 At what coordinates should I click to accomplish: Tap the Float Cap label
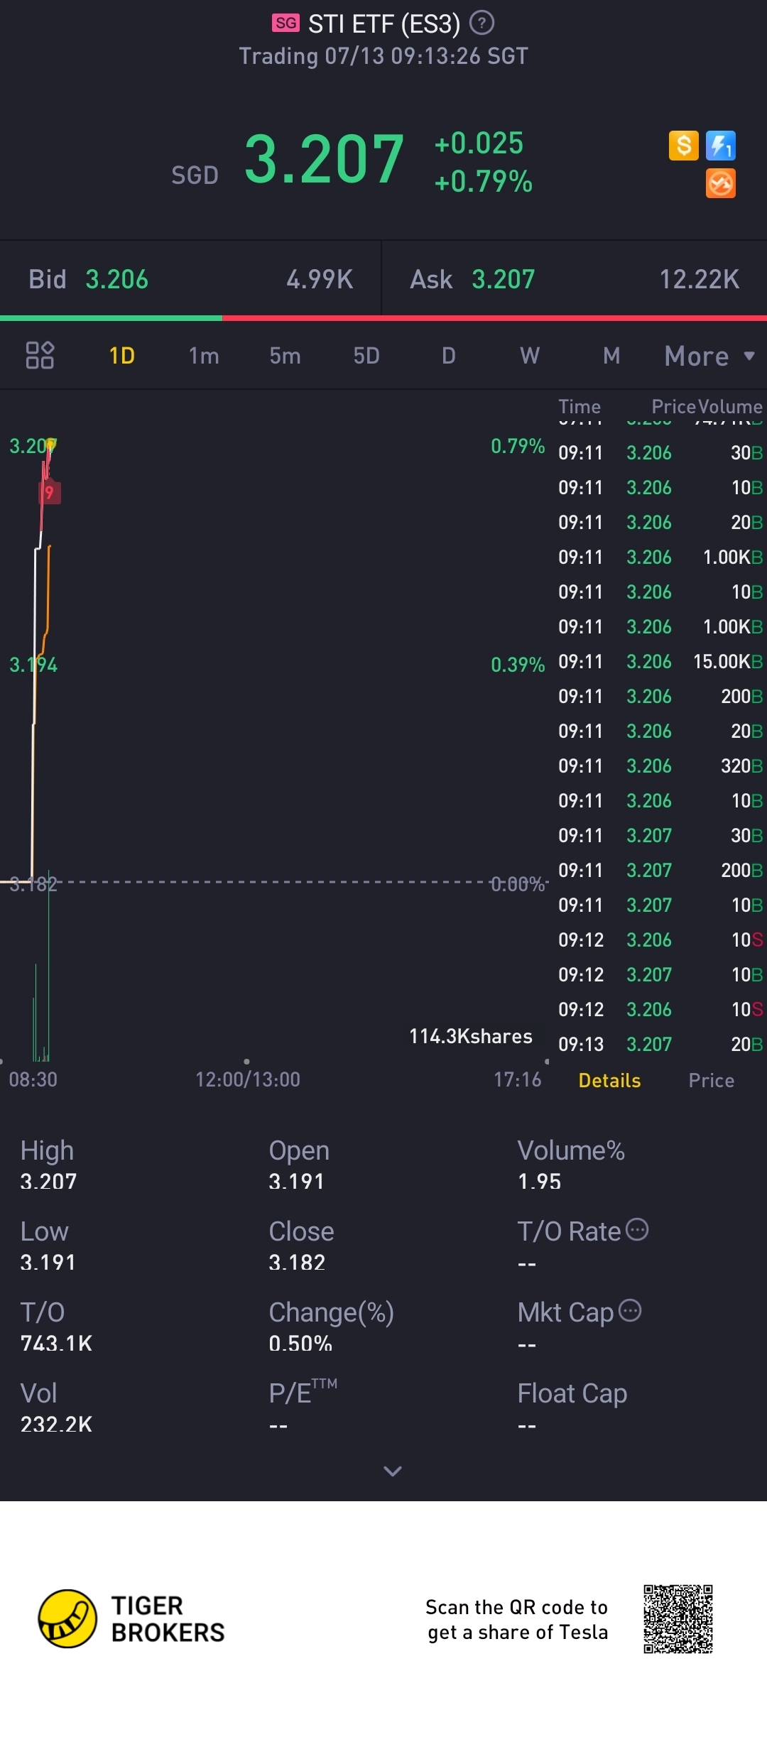(572, 1394)
